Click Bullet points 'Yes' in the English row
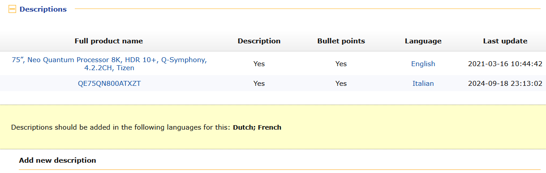This screenshot has width=546, height=173. click(341, 64)
